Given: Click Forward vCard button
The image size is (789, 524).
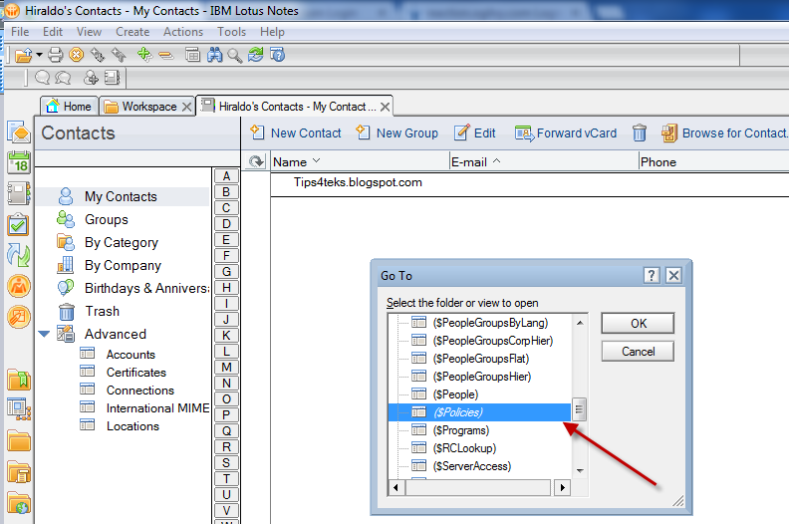Looking at the screenshot, I should (566, 132).
